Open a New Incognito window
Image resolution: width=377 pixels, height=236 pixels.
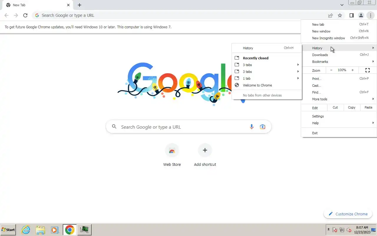339,38
